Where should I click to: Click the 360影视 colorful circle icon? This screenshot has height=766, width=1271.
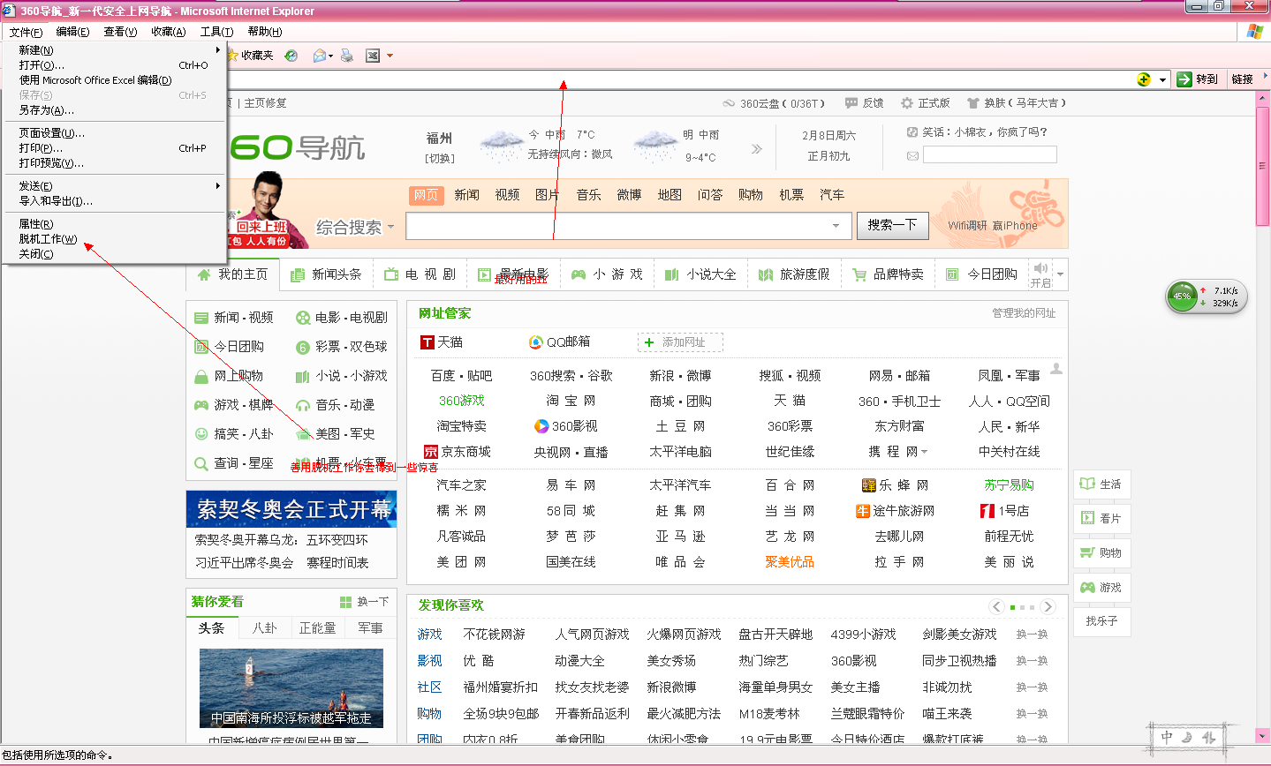click(541, 426)
